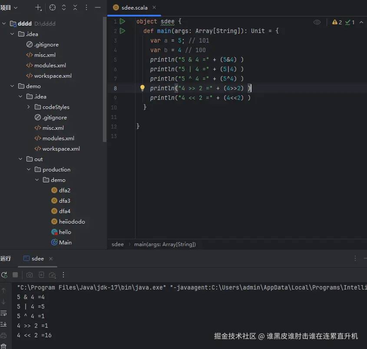Click the thread dump camera icon
Viewport: 367px width, 349px height.
coord(29,275)
